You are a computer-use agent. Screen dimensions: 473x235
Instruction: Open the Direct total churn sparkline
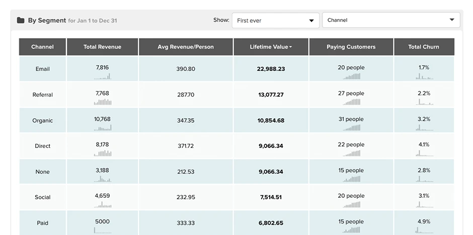click(424, 153)
